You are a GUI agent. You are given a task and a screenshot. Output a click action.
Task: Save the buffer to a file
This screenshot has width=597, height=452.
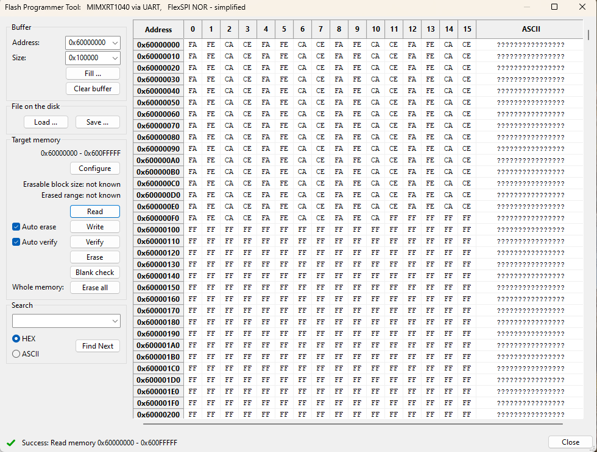coord(97,122)
